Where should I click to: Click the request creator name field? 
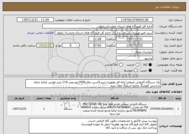click(104, 33)
